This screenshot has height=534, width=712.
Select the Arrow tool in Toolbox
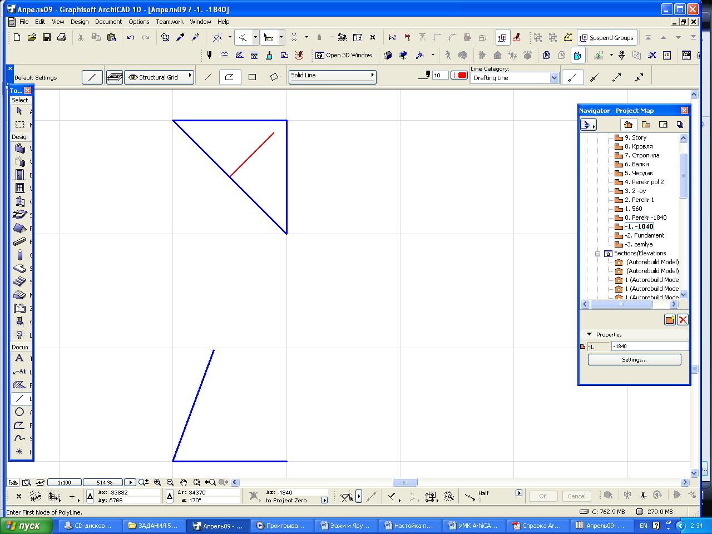[x=19, y=111]
